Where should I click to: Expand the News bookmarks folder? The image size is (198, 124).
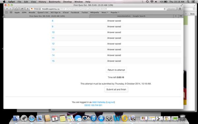point(105,13)
